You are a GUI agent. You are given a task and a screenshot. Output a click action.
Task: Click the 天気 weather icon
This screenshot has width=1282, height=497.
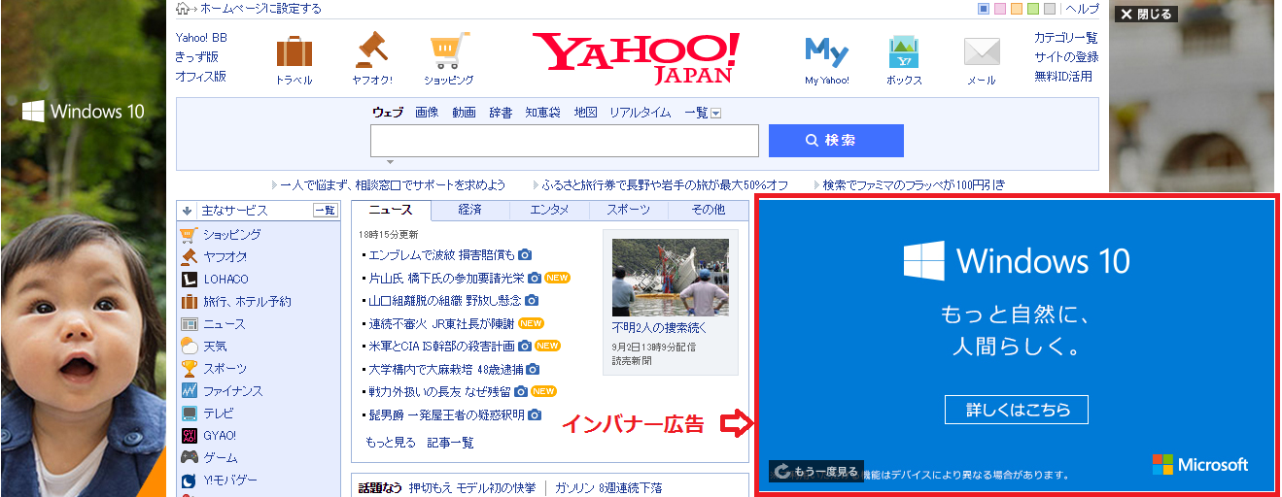click(189, 346)
